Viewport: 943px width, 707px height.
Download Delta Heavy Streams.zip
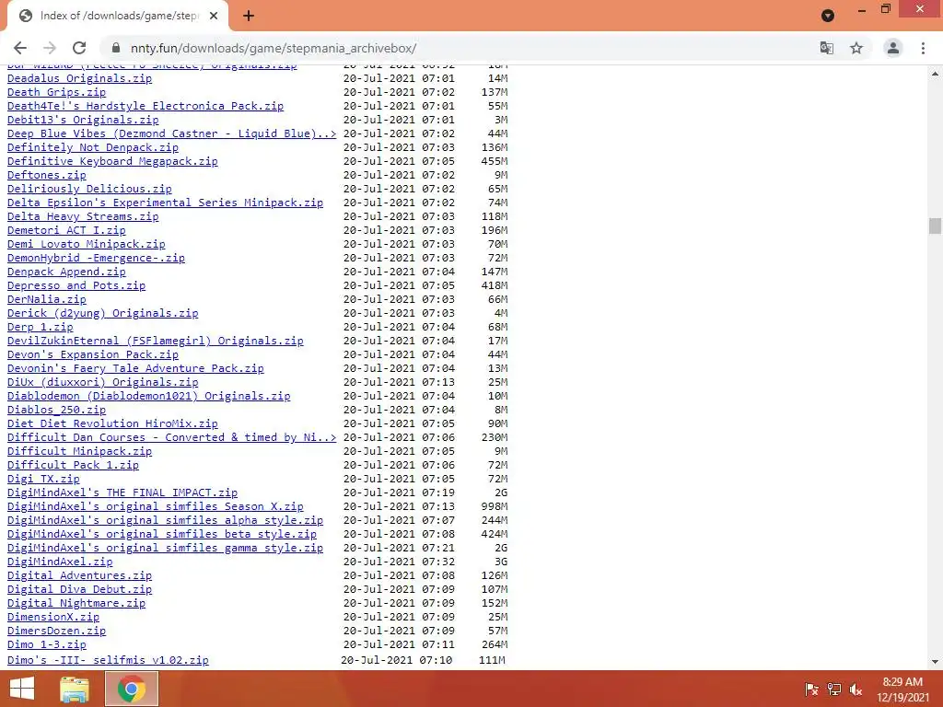pyautogui.click(x=83, y=216)
